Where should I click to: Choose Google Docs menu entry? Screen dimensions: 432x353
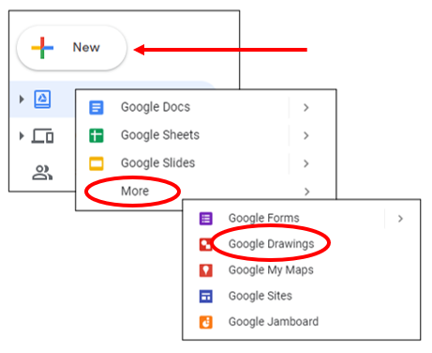(x=156, y=107)
